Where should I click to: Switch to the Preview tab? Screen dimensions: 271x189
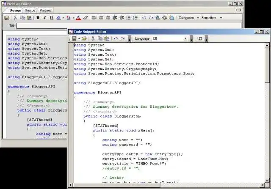coord(45,10)
